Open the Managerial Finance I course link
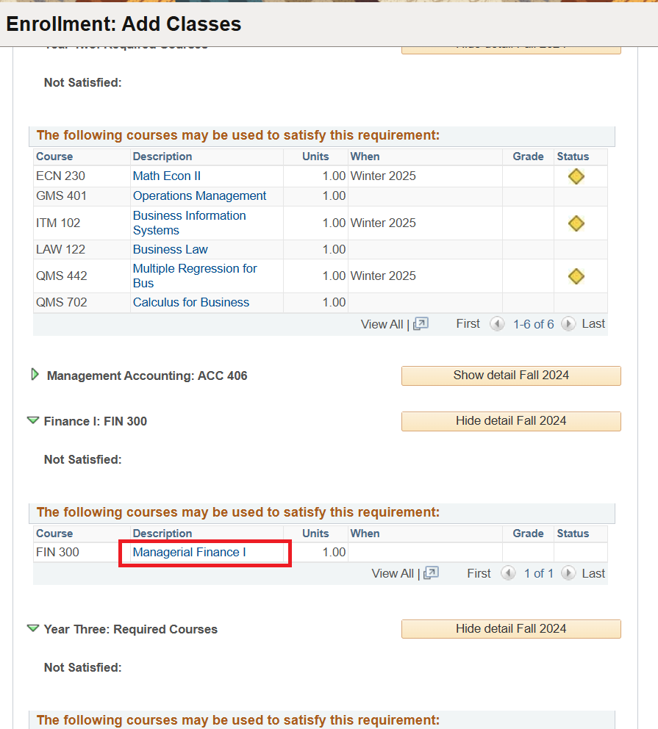The height and width of the screenshot is (729, 658). click(x=189, y=553)
